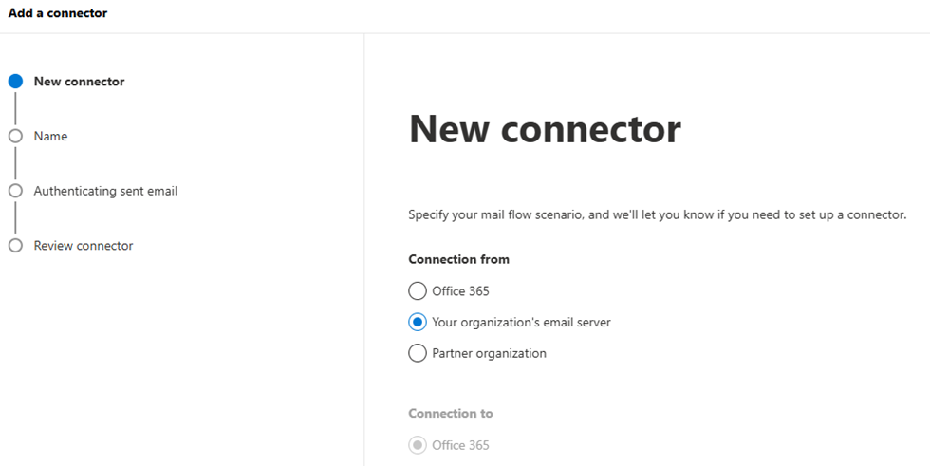This screenshot has height=466, width=930.
Task: Click the Review connector step circle
Action: pyautogui.click(x=15, y=246)
